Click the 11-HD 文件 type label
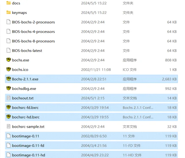 132,155
